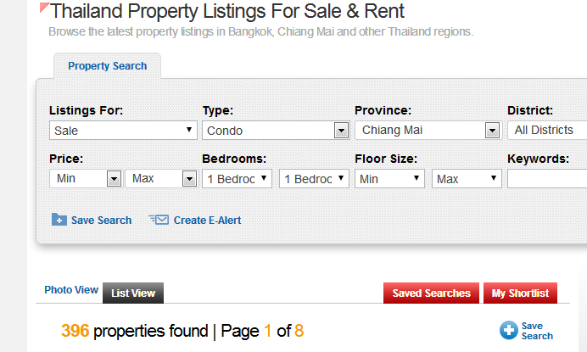587x352 pixels.
Task: Open the maximum Bedrooms dropdown
Action: pyautogui.click(x=314, y=179)
